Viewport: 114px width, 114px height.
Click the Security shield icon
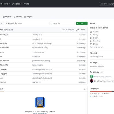pyautogui.click(x=14, y=17)
